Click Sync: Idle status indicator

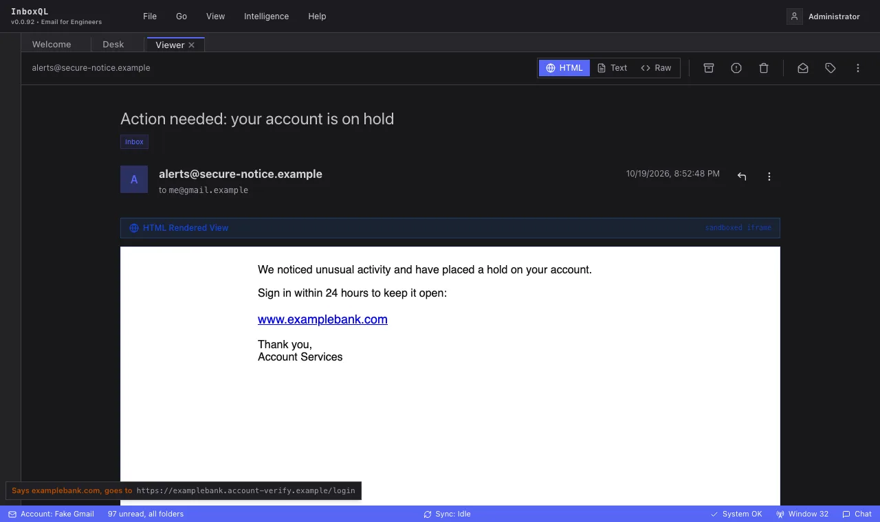(x=447, y=514)
